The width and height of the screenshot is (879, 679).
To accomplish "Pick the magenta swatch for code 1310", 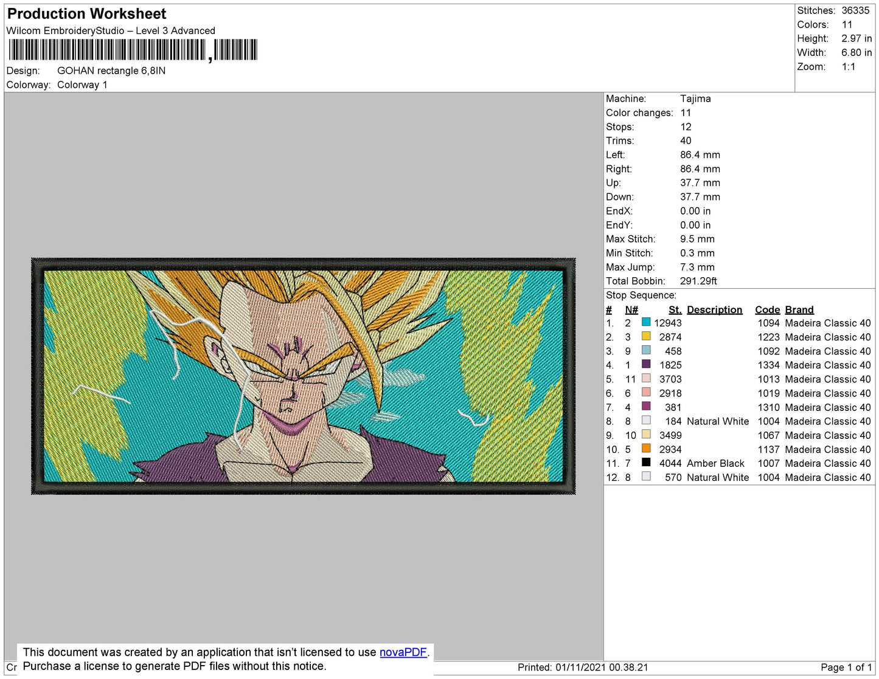I will (646, 406).
